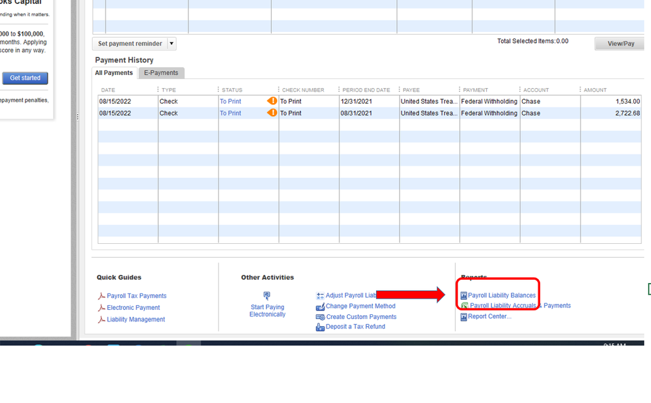Screen dimensions: 651x403
Task: Click To Print status for the 12/31/2021 payment
Action: pyautogui.click(x=231, y=101)
